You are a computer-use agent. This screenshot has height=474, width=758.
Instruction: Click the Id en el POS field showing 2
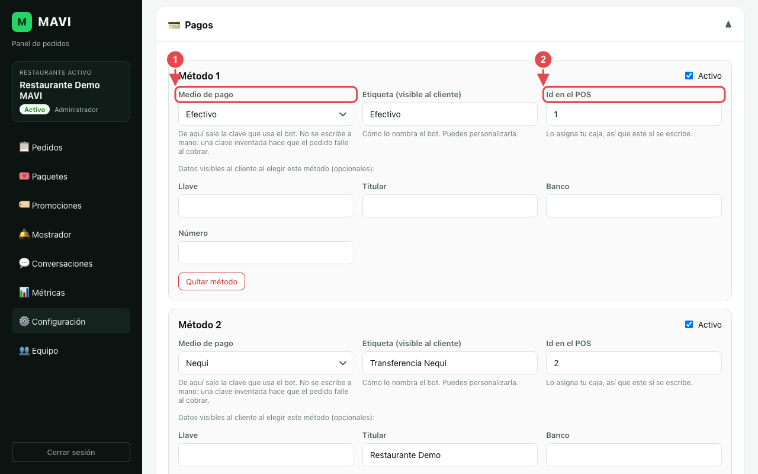(x=634, y=363)
